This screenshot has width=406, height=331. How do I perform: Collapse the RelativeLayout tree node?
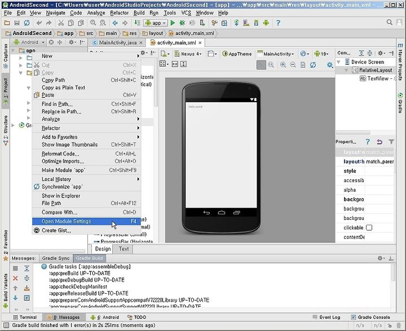346,70
